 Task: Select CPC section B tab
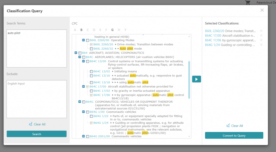pyautogui.click(x=81, y=30)
